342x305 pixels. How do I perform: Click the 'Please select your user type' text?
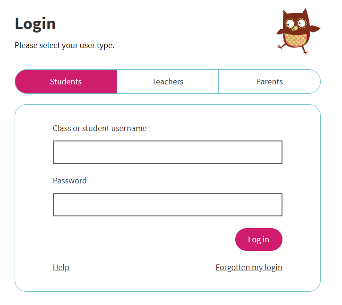pyautogui.click(x=65, y=46)
